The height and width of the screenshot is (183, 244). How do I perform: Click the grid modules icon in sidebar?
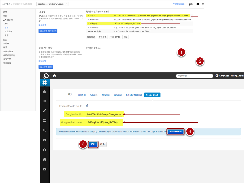pyautogui.click(x=45, y=101)
